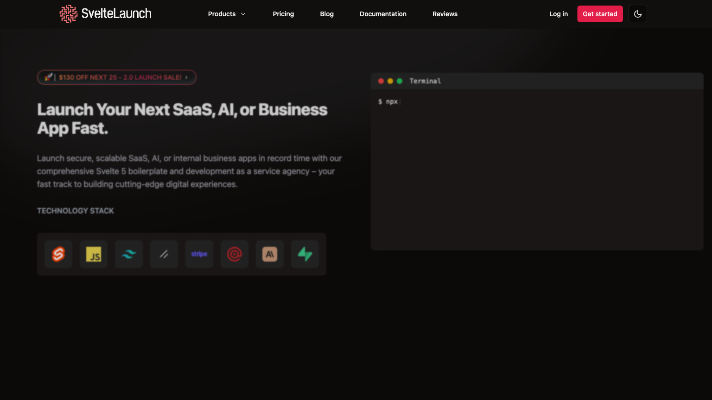This screenshot has width=712, height=400.
Task: Navigate to the Reviews section
Action: click(x=445, y=14)
